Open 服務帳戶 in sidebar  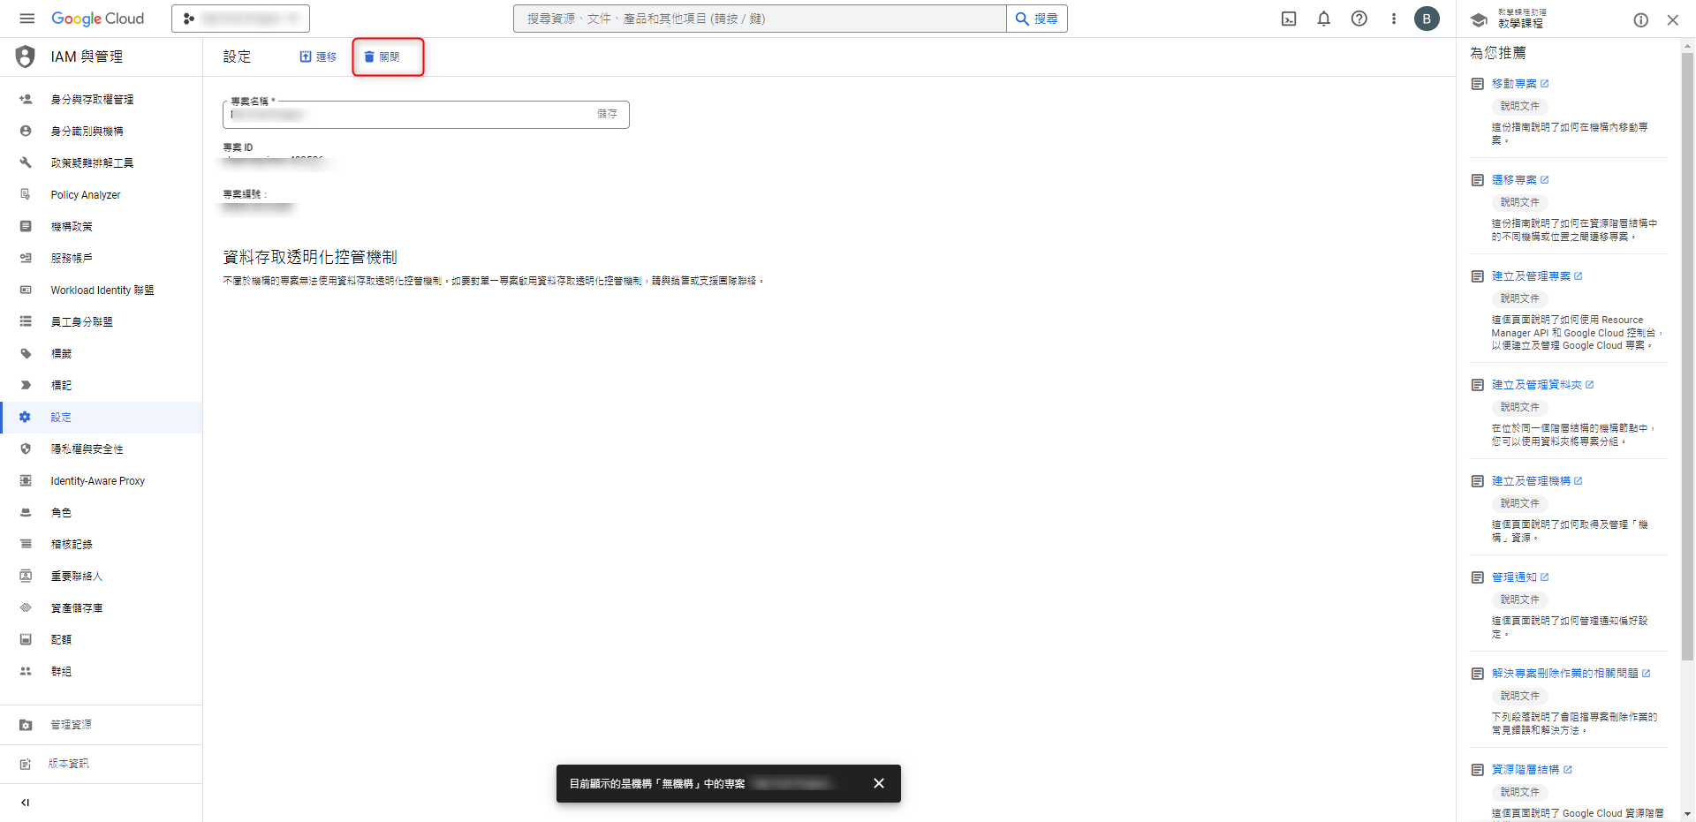(102, 259)
